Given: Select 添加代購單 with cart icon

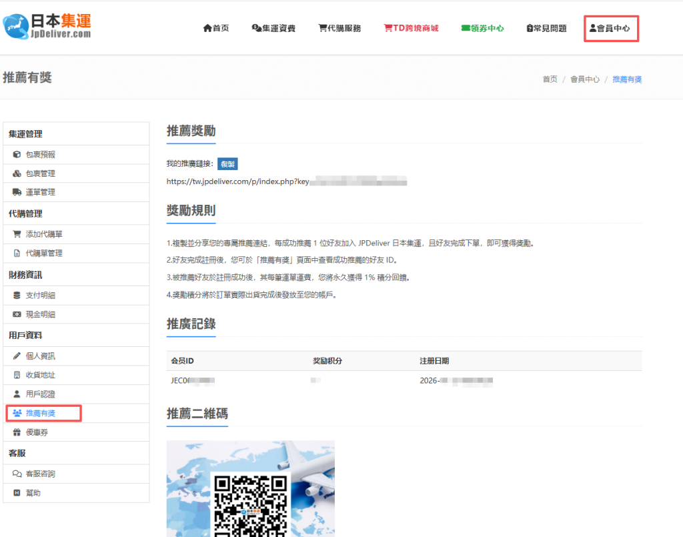Looking at the screenshot, I should coord(44,234).
